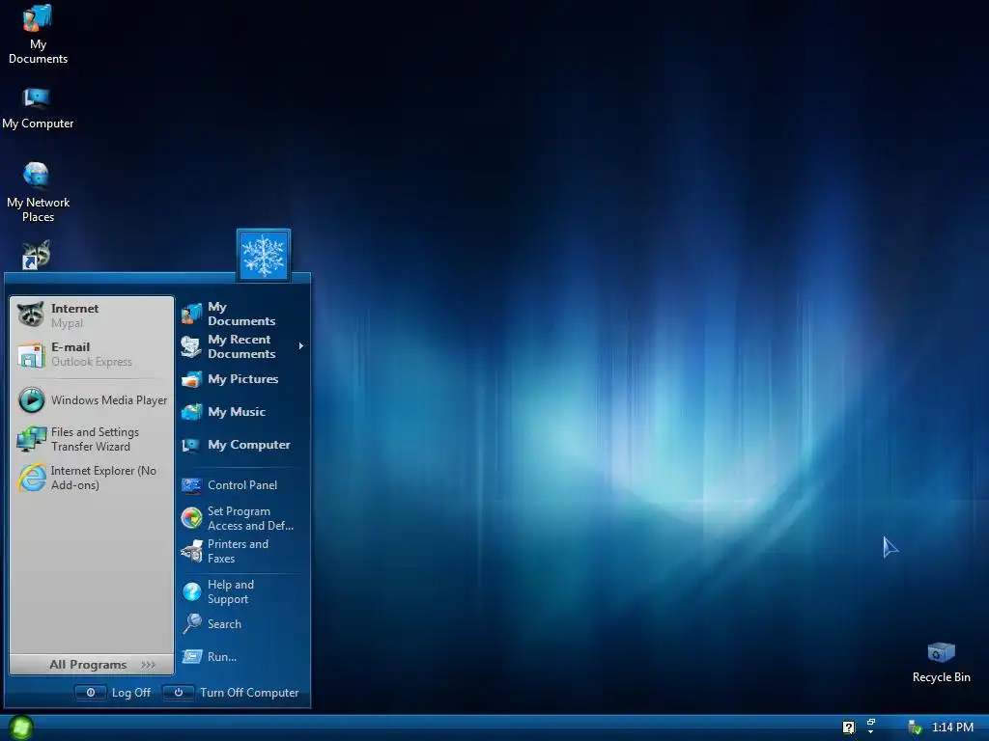Select the raccoon shortcut icon on the desktop
Screen dimensions: 989x741
pyautogui.click(x=36, y=255)
